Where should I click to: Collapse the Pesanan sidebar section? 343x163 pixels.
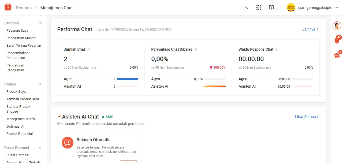[x=40, y=23]
